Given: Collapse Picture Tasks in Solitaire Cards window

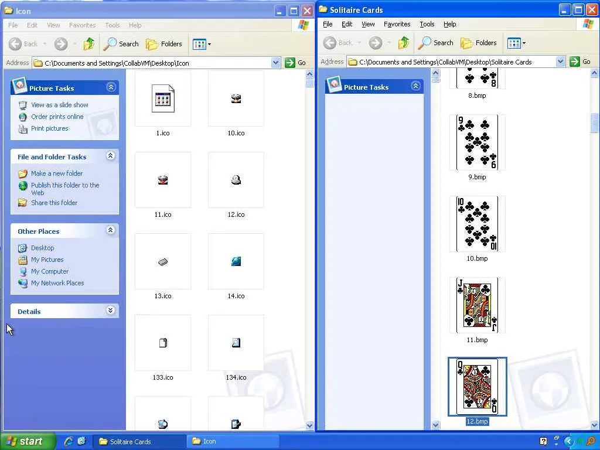Looking at the screenshot, I should pos(415,86).
